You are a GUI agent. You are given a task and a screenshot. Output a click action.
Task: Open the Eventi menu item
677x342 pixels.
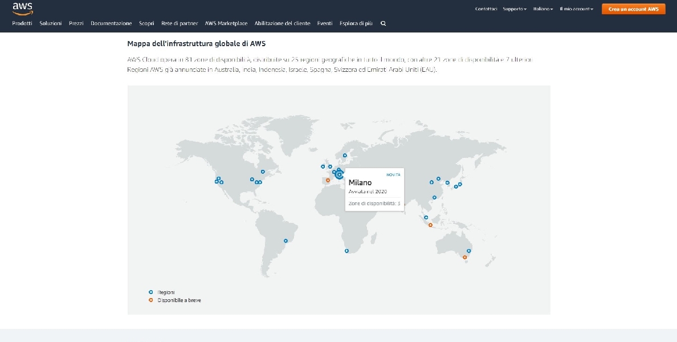tap(325, 23)
